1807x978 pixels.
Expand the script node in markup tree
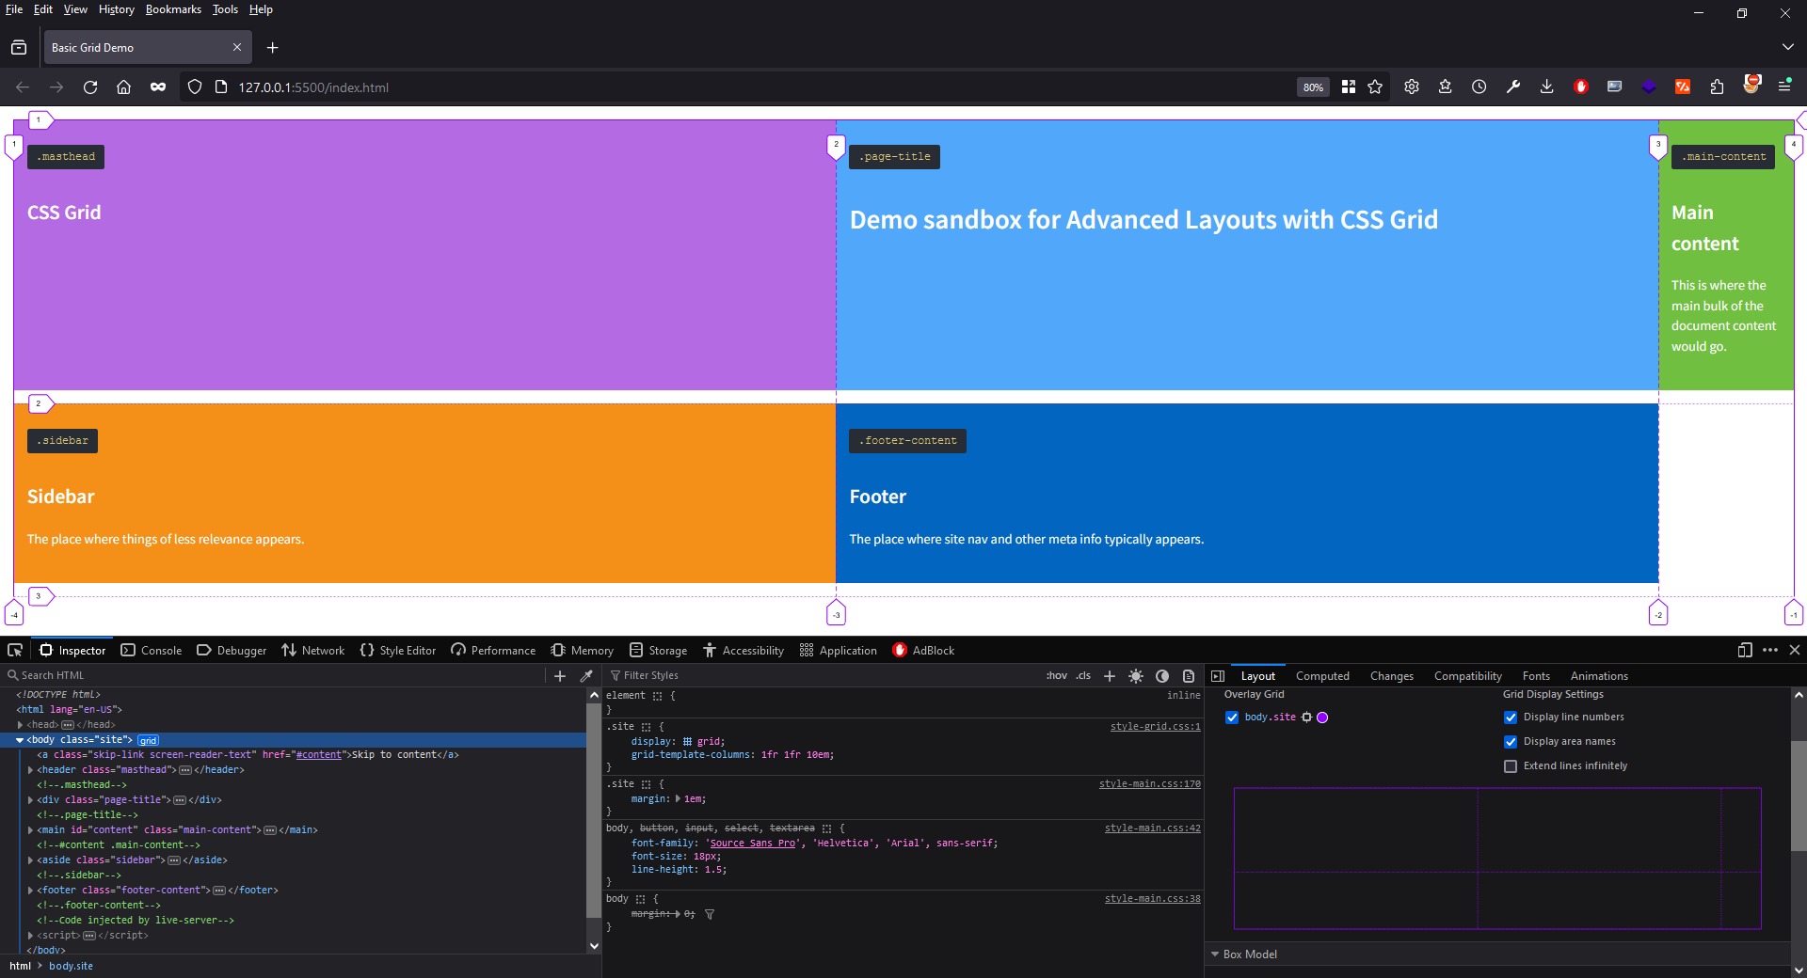coord(30,936)
